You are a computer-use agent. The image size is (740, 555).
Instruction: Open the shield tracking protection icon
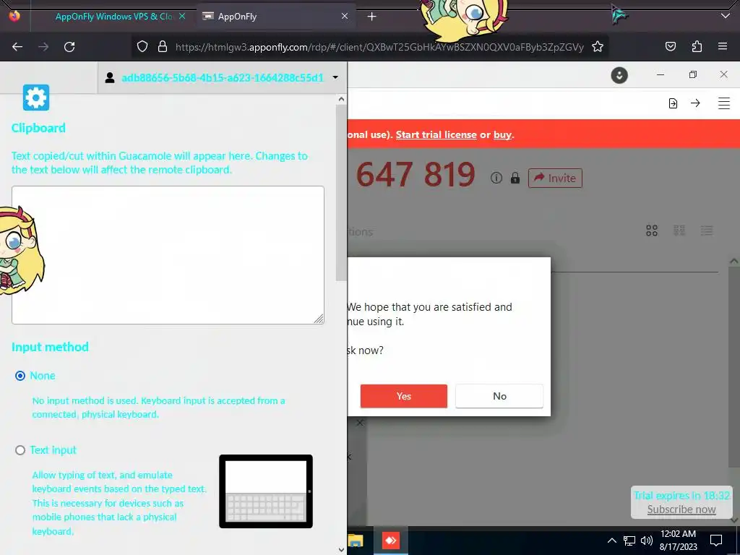point(142,47)
